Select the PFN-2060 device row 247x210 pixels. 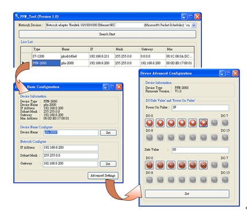pos(107,63)
